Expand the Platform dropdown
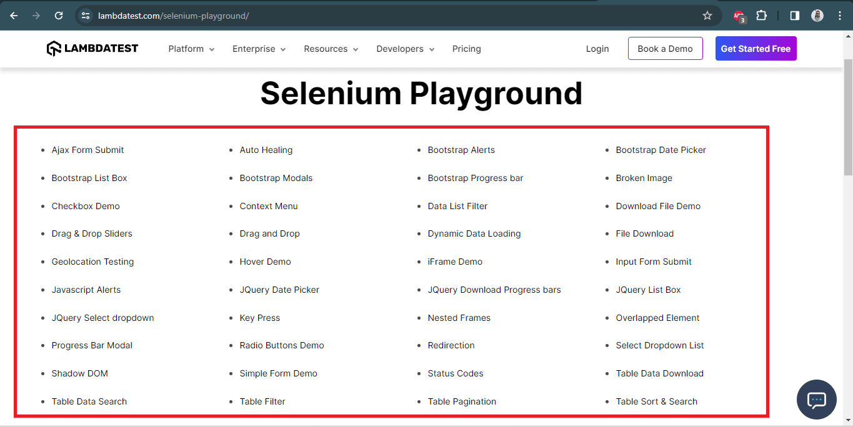 coord(191,49)
